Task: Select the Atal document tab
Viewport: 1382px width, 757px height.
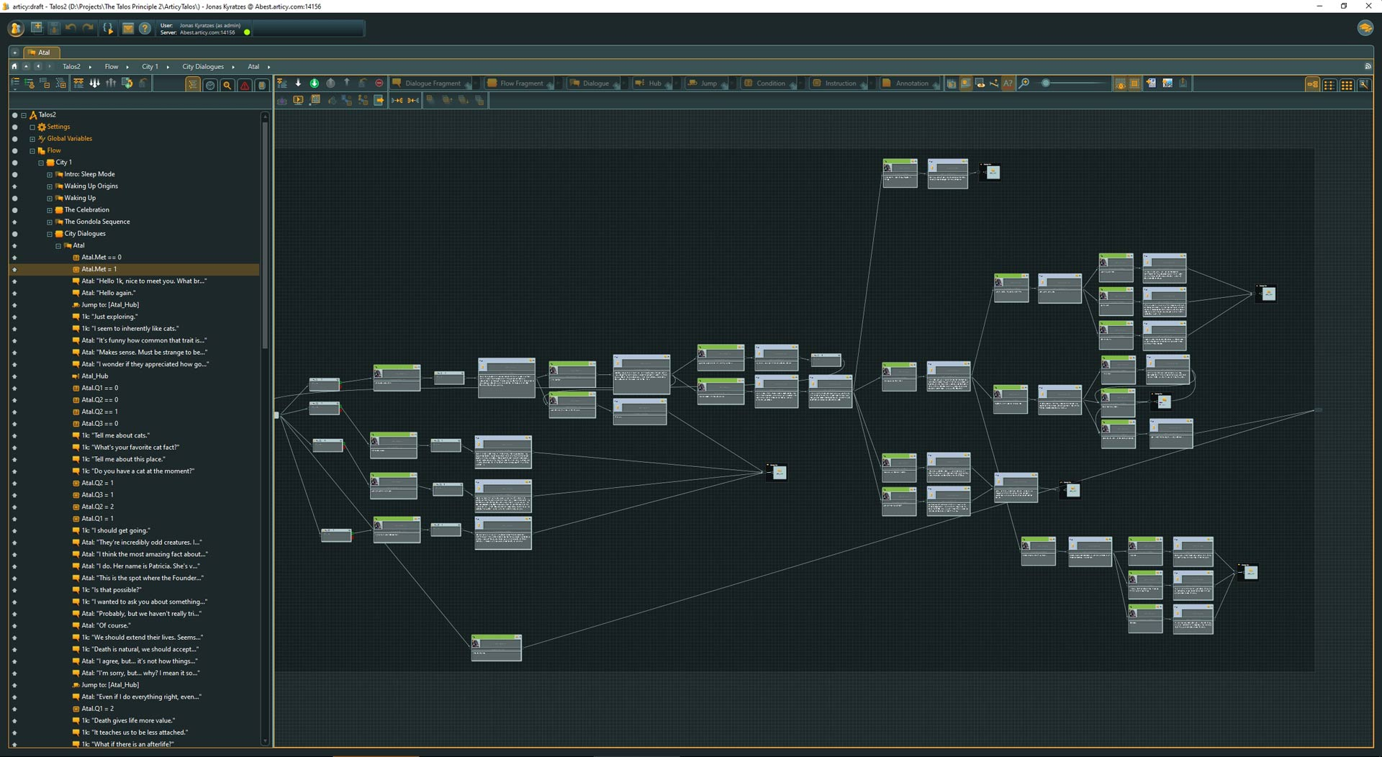Action: (x=42, y=53)
